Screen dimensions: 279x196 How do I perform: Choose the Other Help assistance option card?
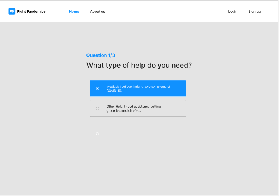(x=138, y=108)
